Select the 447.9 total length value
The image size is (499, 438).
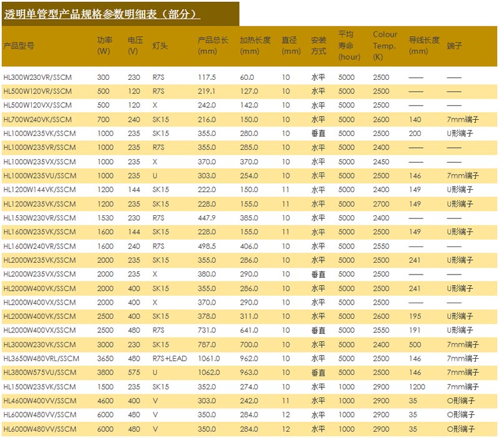(206, 218)
